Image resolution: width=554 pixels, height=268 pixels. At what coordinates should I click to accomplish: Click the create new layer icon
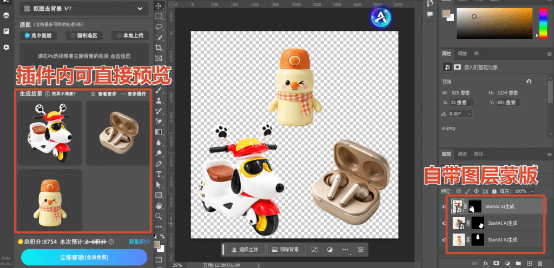529,263
